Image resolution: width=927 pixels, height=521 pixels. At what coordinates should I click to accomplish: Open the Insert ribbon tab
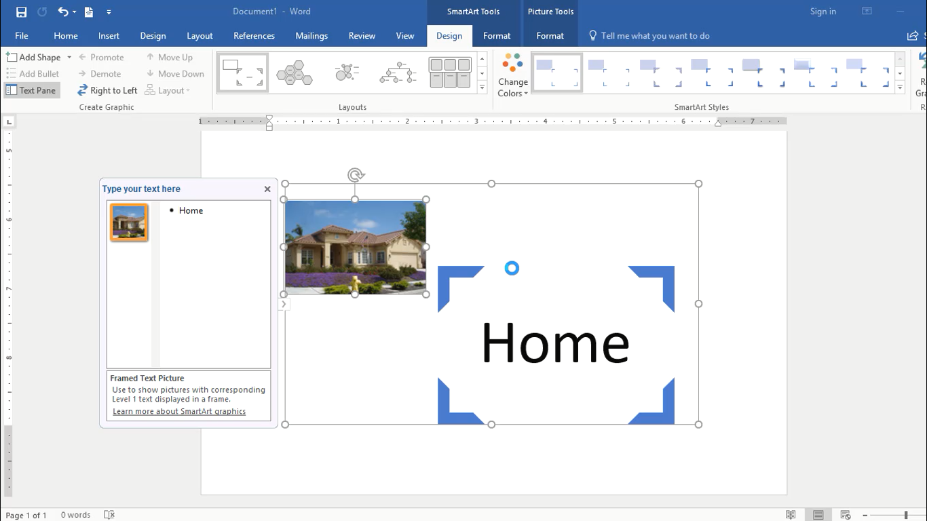[109, 36]
